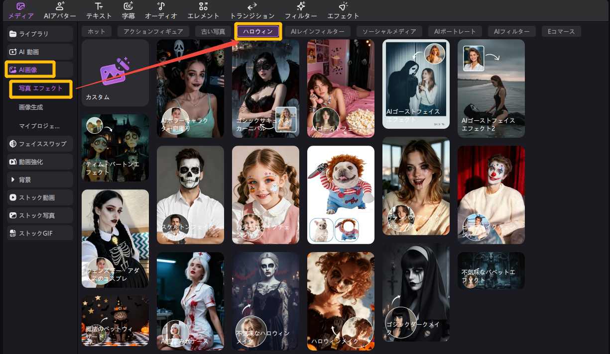Viewport: 610px width, 354px height.
Task: Open the オーディオ panel
Action: [x=161, y=7]
